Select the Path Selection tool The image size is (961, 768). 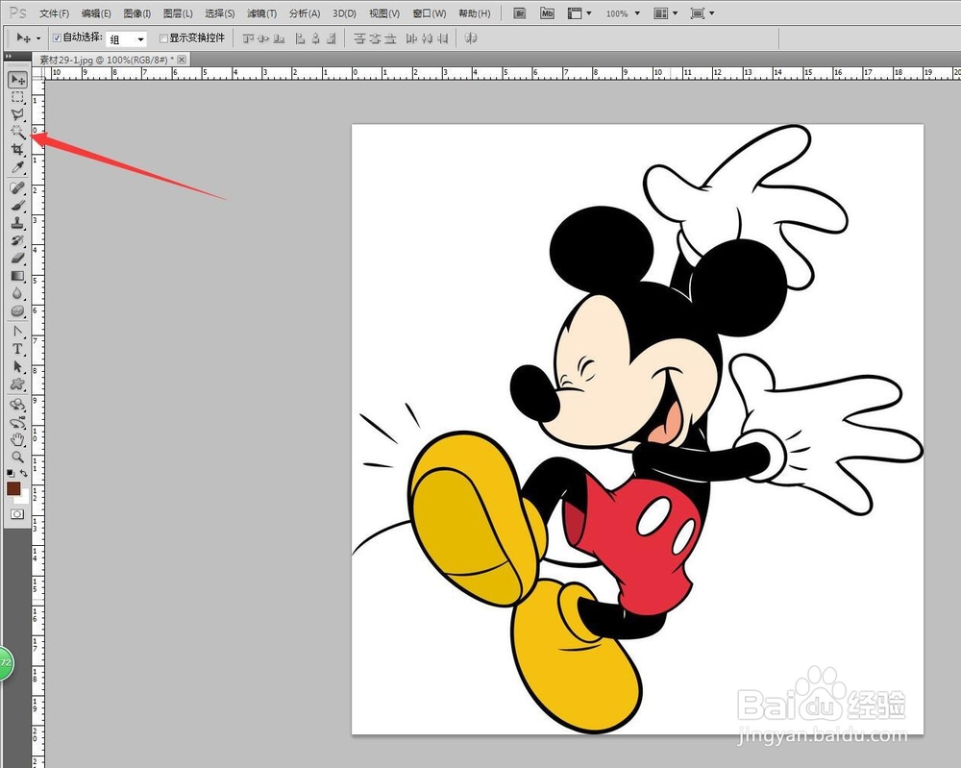[17, 366]
